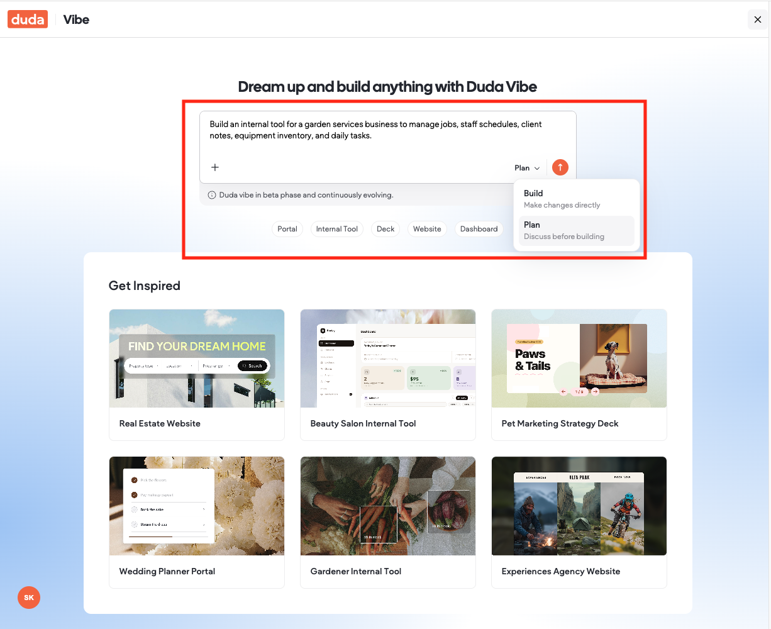Select the Deck suggestion chip

coord(385,229)
